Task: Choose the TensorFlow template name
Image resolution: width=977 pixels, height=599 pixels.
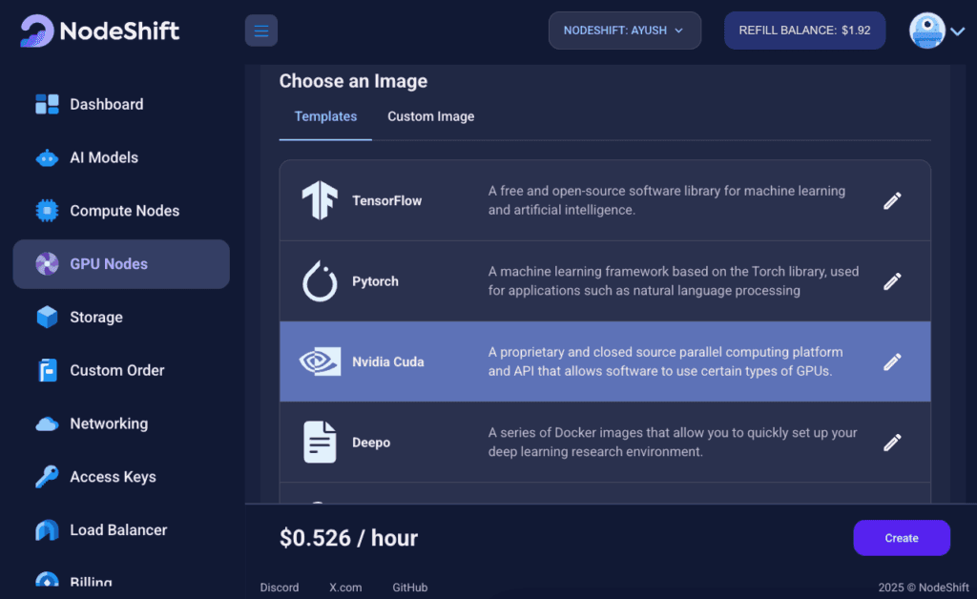Action: [387, 200]
